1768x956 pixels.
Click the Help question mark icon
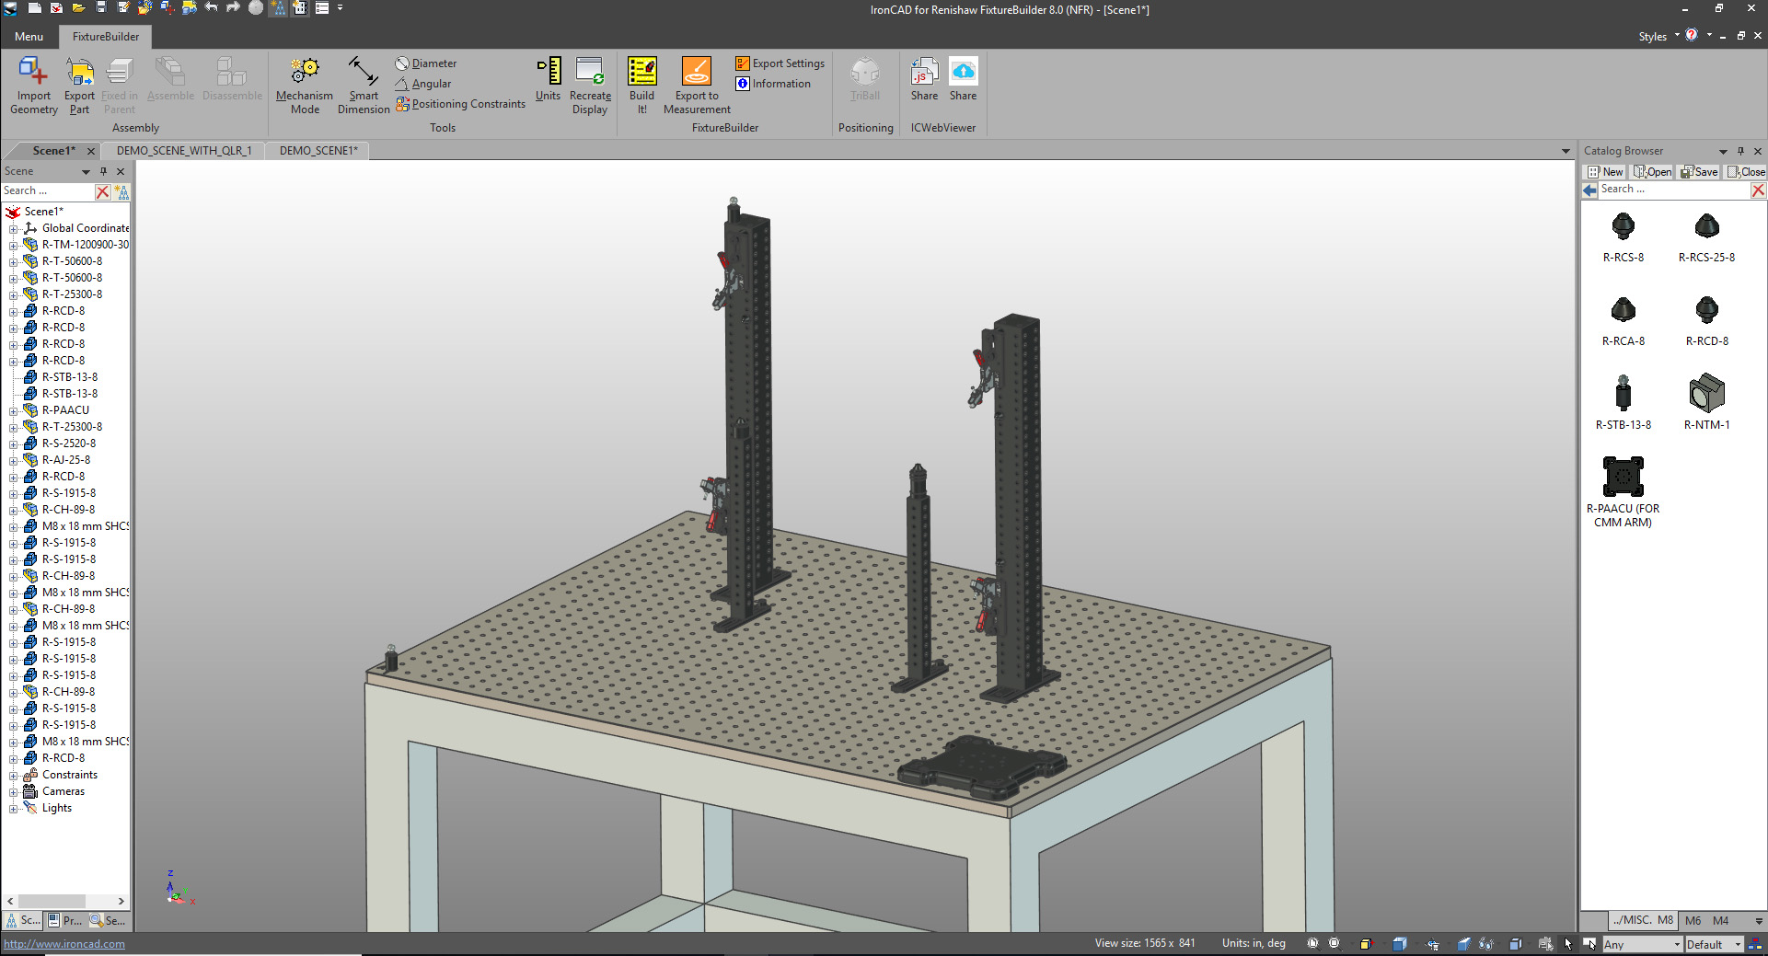click(x=1692, y=35)
